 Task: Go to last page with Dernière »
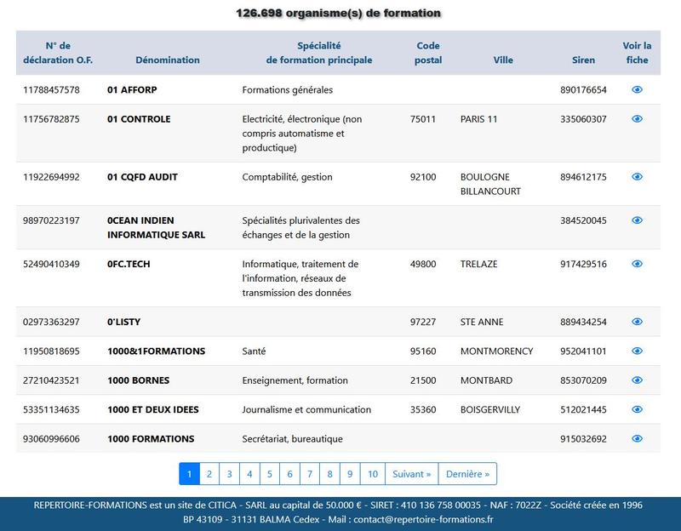(x=467, y=474)
